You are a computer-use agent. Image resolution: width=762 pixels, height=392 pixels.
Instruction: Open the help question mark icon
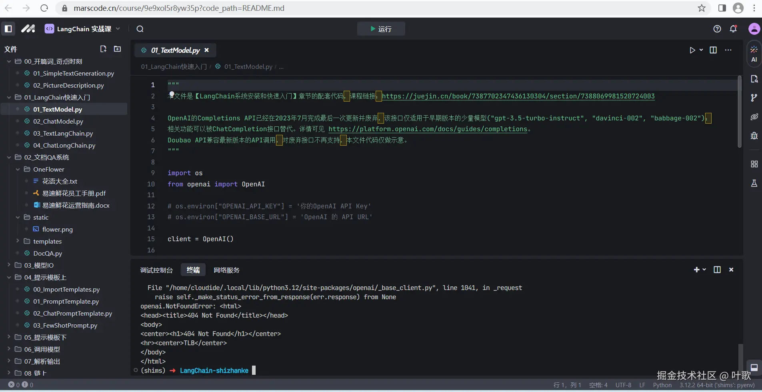coord(717,29)
